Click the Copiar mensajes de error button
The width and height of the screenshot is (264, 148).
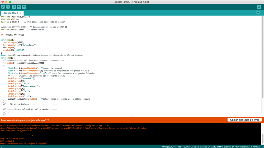244,120
